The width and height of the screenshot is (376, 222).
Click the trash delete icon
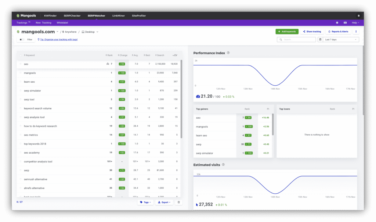tap(179, 202)
